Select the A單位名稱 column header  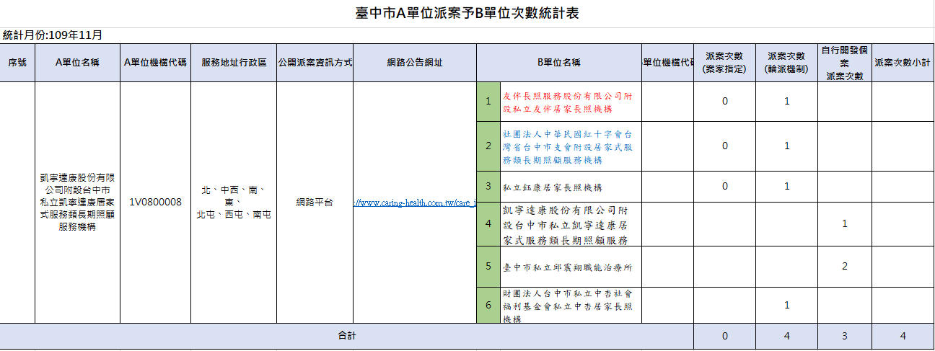[77, 63]
